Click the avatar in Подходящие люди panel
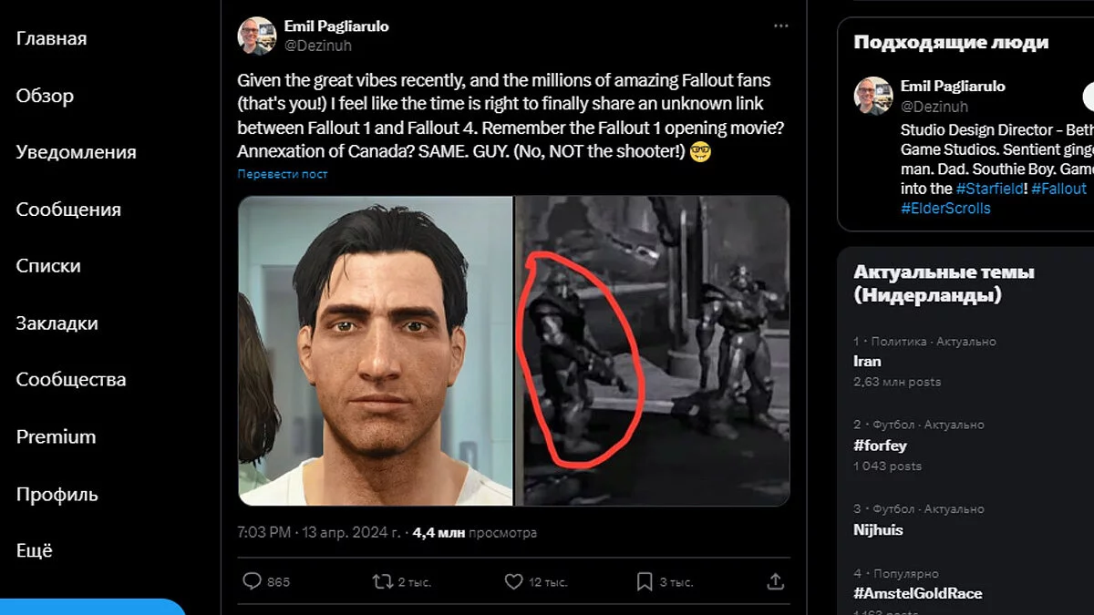This screenshot has height=615, width=1094. click(872, 96)
